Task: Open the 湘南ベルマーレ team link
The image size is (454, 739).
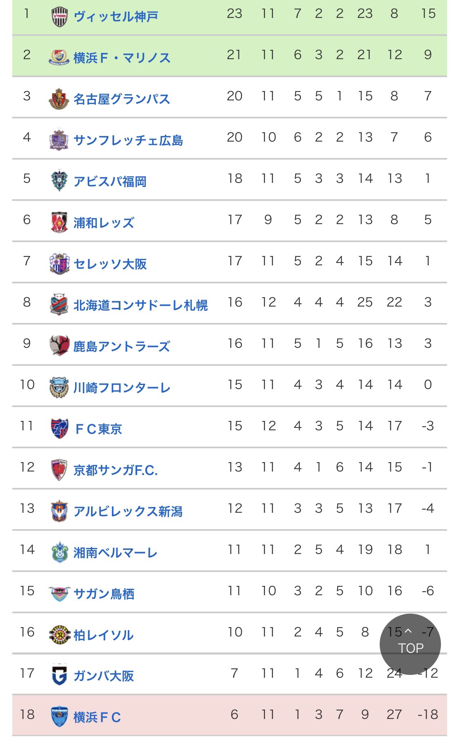Action: pos(115,552)
